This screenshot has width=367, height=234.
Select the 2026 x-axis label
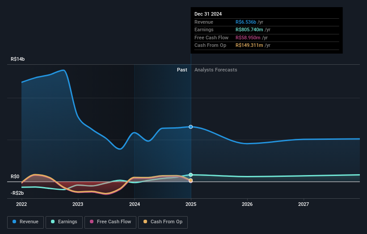[247, 204]
